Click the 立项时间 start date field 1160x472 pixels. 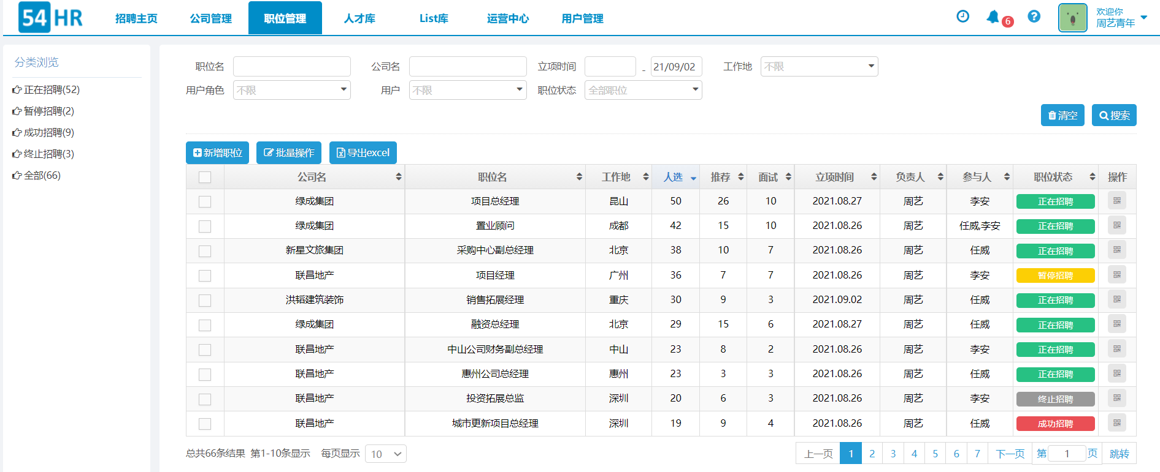pyautogui.click(x=610, y=66)
